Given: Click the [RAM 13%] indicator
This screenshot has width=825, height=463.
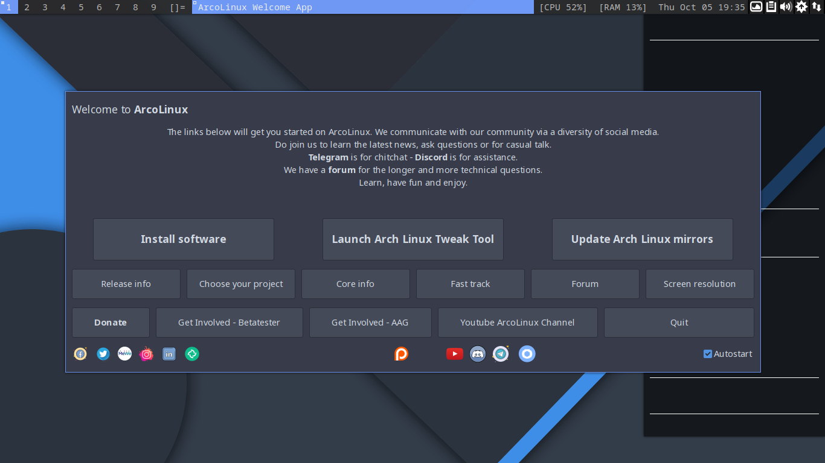Looking at the screenshot, I should coord(623,7).
